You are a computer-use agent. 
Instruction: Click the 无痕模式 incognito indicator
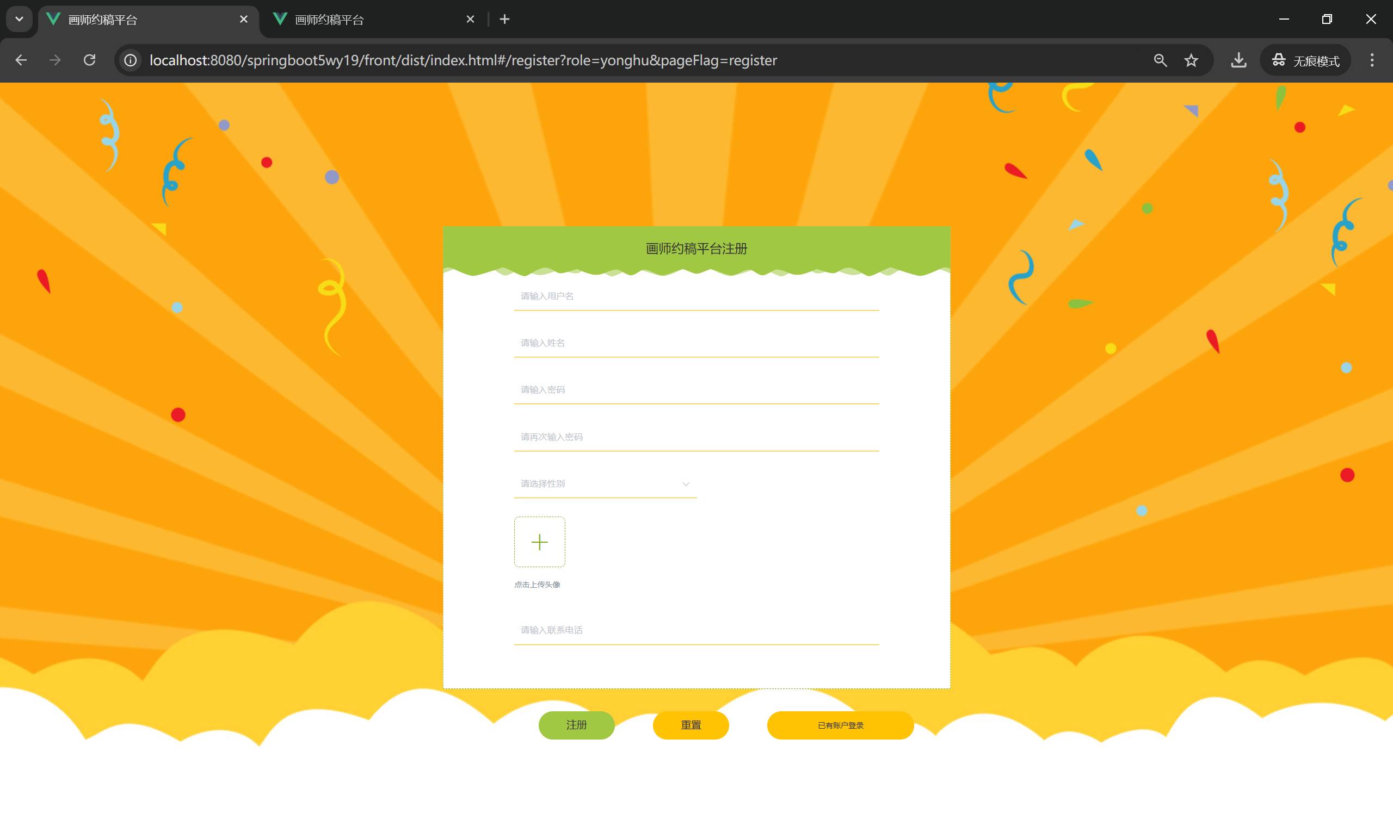1305,60
